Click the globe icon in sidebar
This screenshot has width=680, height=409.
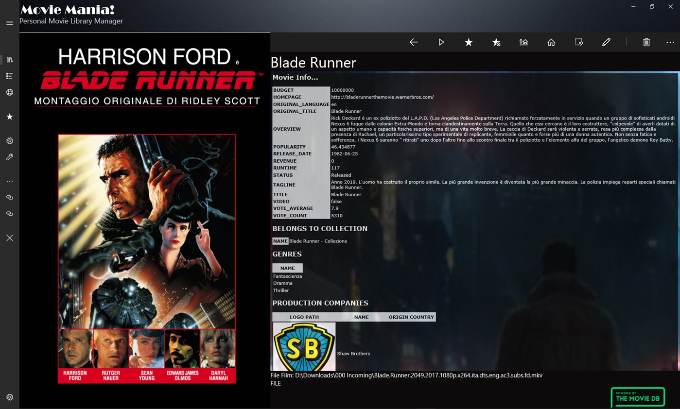click(x=9, y=92)
